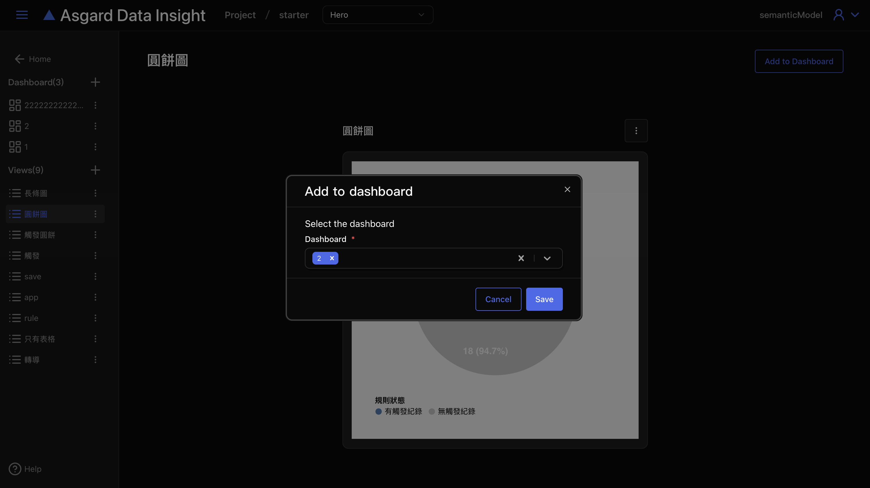
Task: Select the 觸發圓餅 view in sidebar
Action: click(40, 235)
